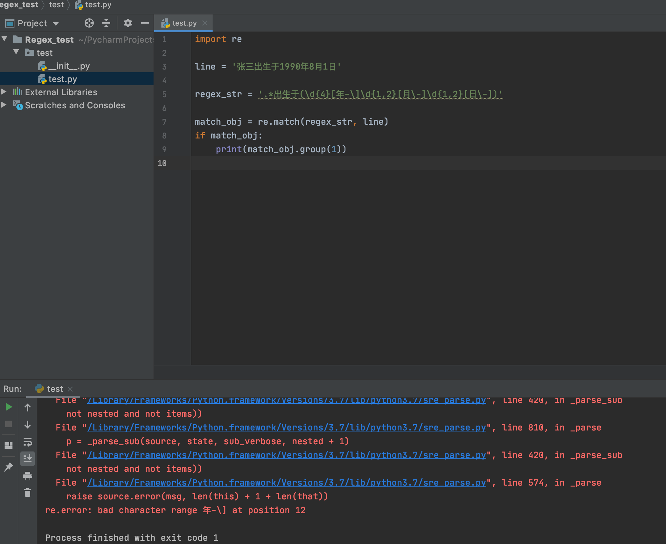Toggle soft-wrap in Run console
Viewport: 666px width, 544px height.
(28, 442)
